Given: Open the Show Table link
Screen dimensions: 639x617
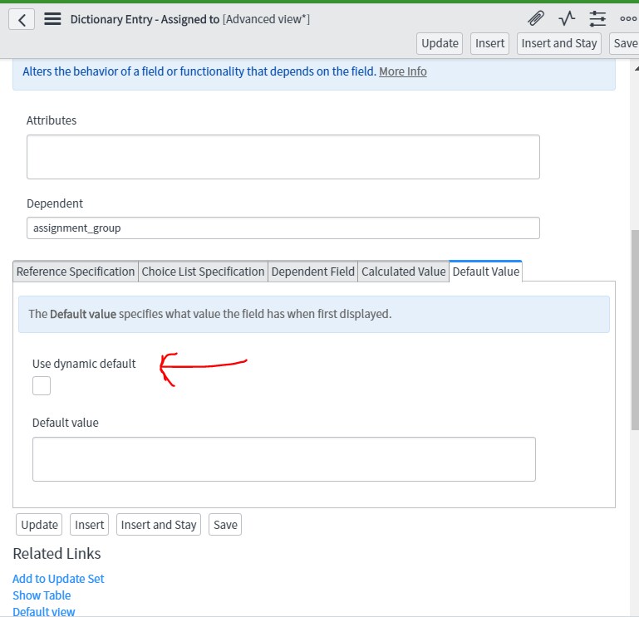Looking at the screenshot, I should (42, 595).
